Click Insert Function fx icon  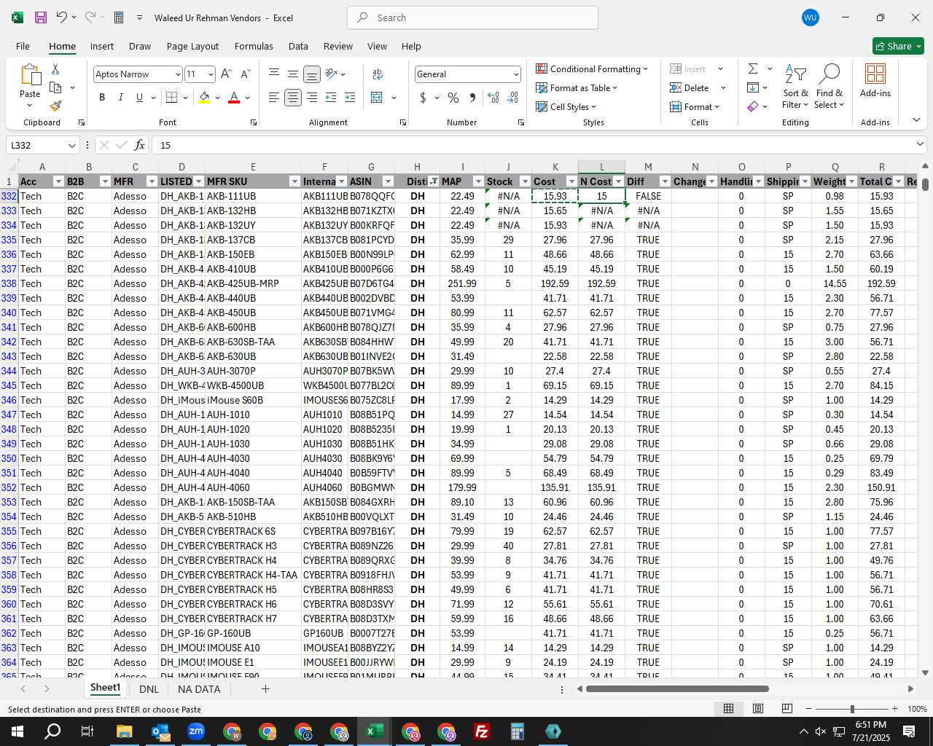[139, 145]
